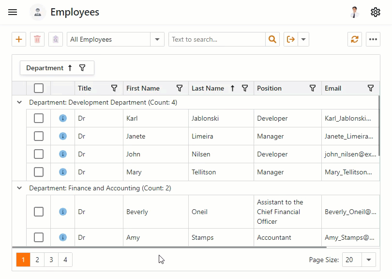Image resolution: width=392 pixels, height=279 pixels.
Task: Sort by the First Name column header
Action: (143, 88)
